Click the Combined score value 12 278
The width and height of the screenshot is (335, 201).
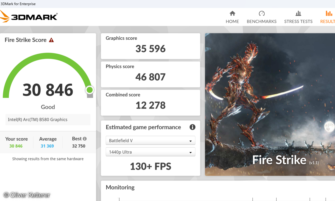click(150, 105)
